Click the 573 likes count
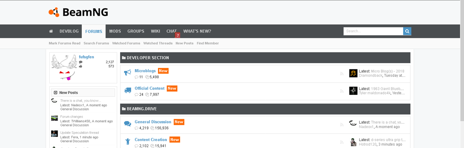The width and height of the screenshot is (464, 148). point(111,66)
